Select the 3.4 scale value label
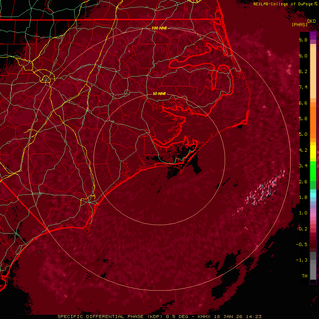 click(303, 166)
